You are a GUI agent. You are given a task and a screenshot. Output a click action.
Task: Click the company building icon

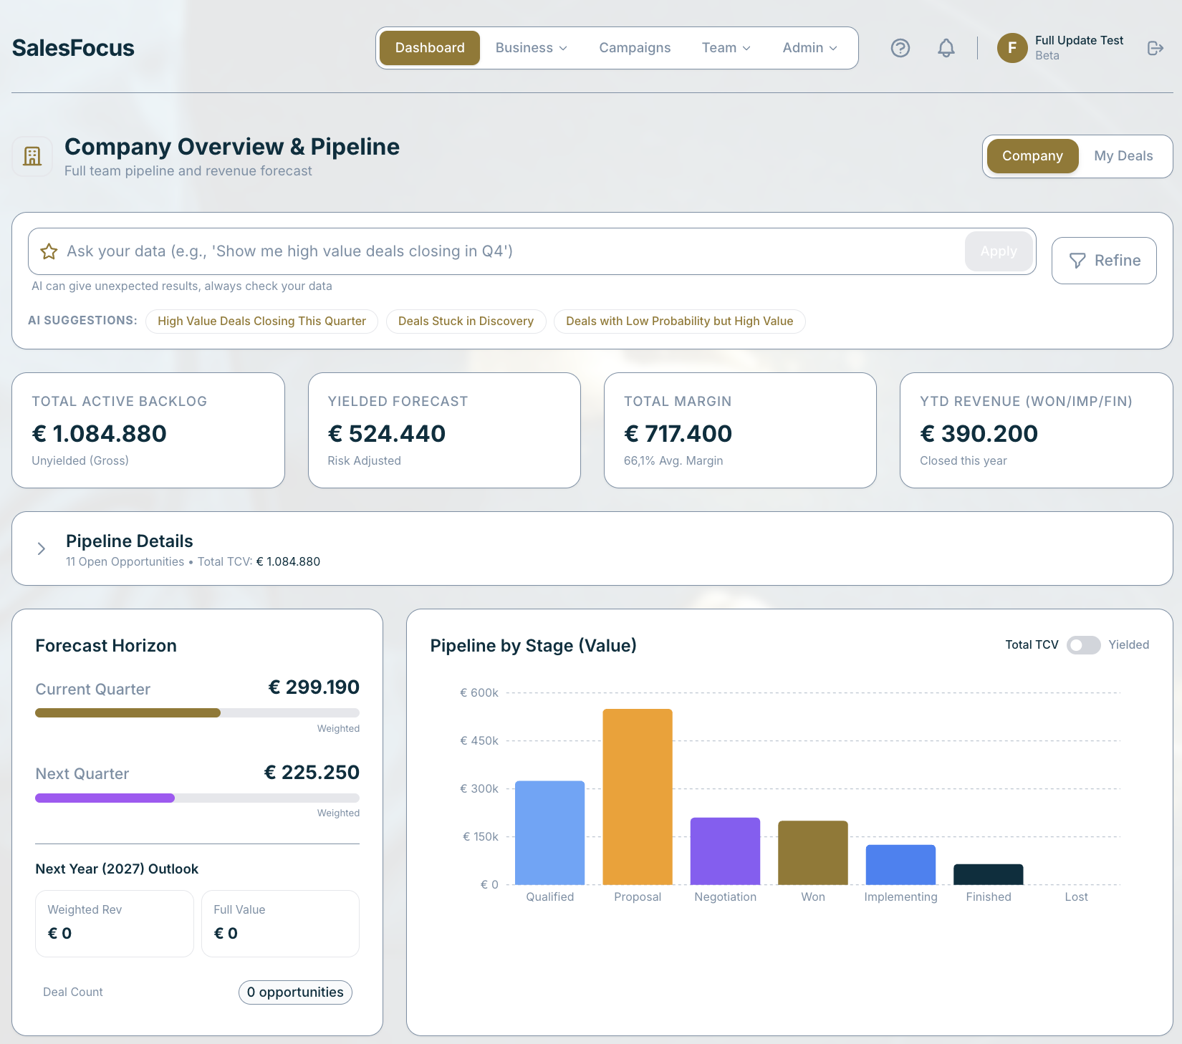click(x=32, y=156)
